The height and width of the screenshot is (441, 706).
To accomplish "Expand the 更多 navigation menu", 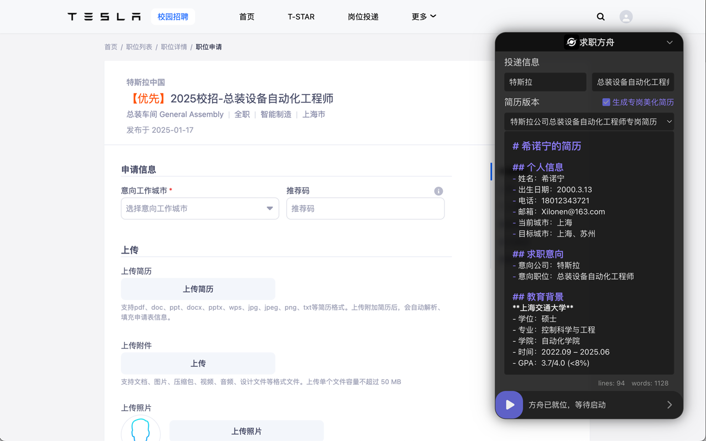I will click(424, 17).
